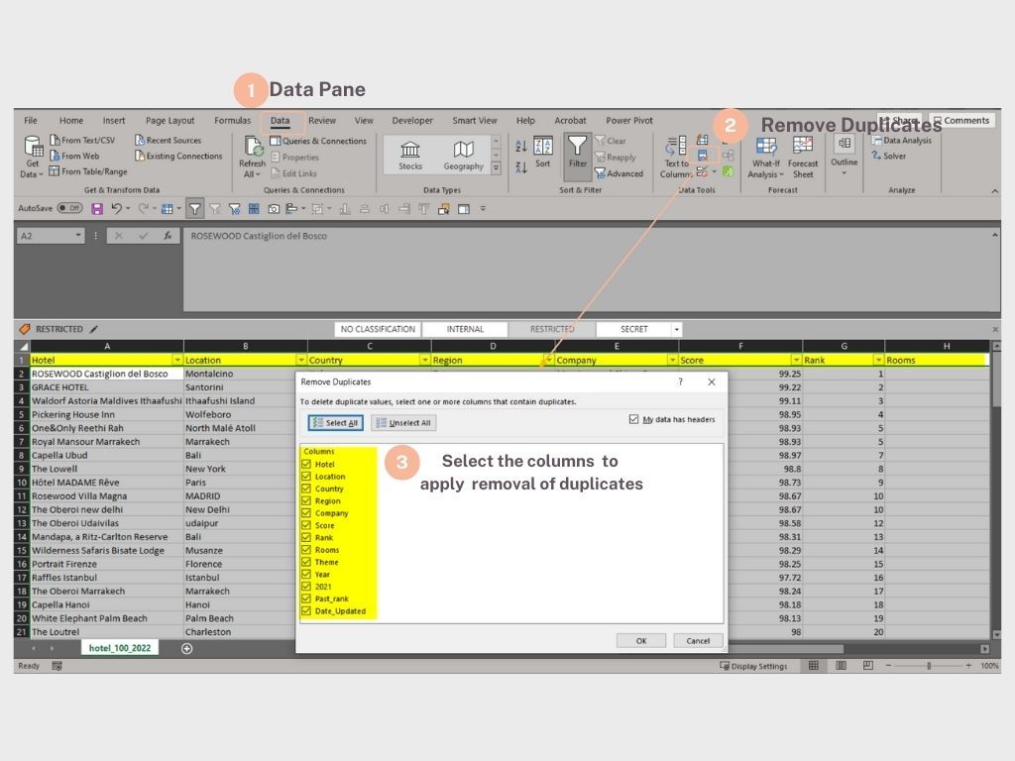Expand the Name Box dropdown

tap(78, 236)
